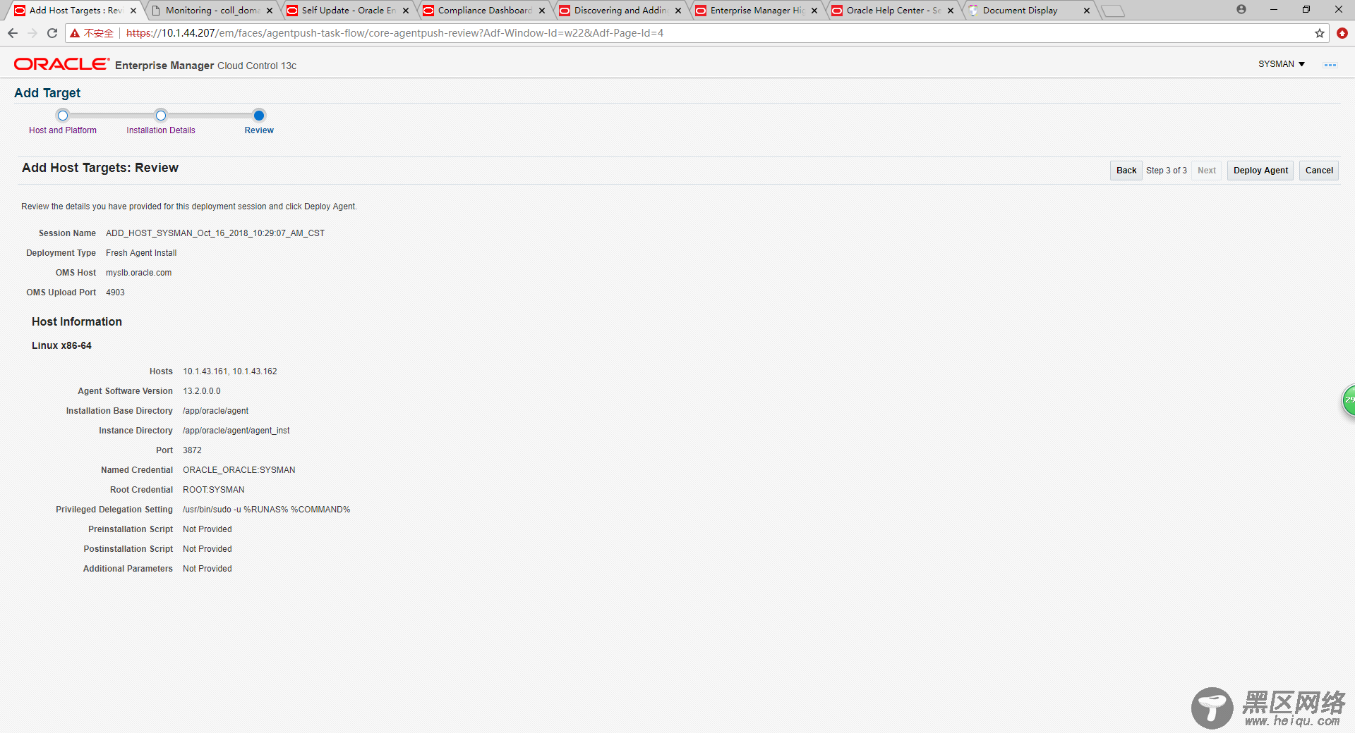
Task: Cancel the add host session
Action: pyautogui.click(x=1319, y=171)
